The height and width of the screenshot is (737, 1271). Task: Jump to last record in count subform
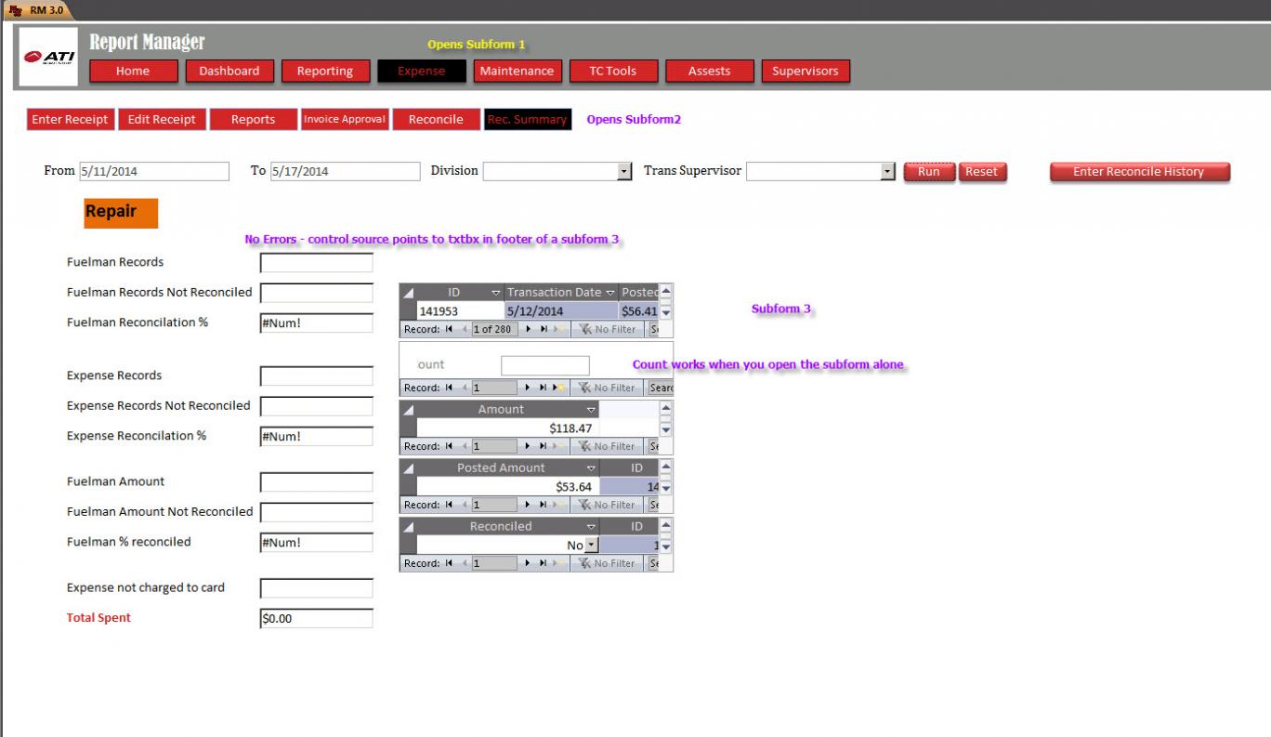[543, 388]
